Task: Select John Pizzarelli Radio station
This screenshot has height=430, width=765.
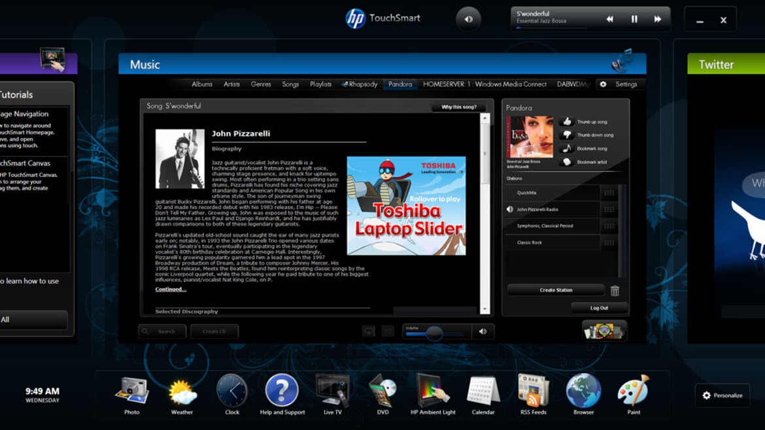Action: pyautogui.click(x=552, y=210)
